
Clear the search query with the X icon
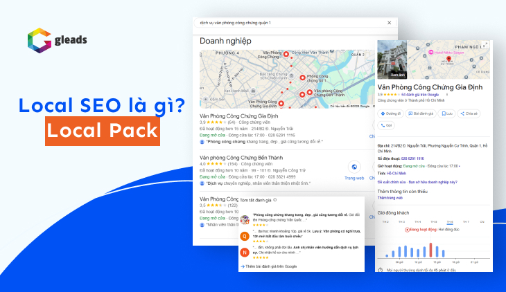click(x=389, y=23)
